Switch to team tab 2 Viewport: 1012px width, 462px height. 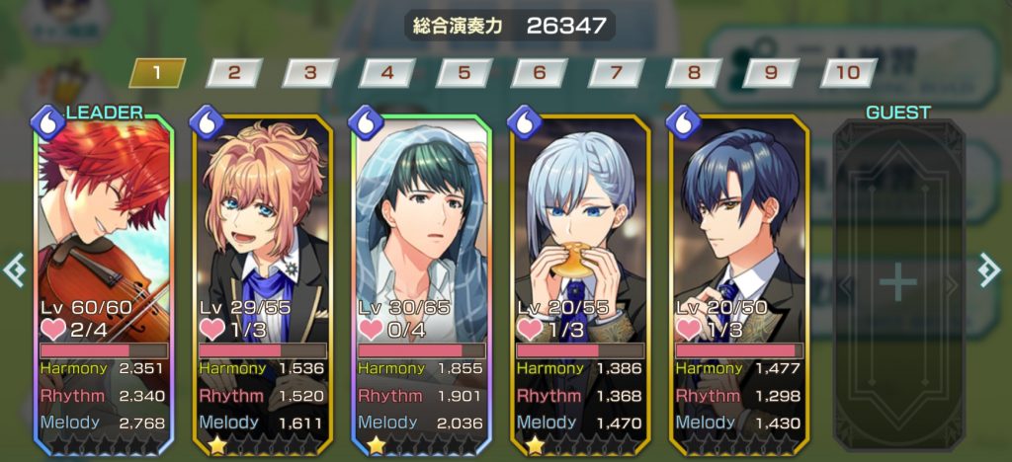tap(233, 73)
